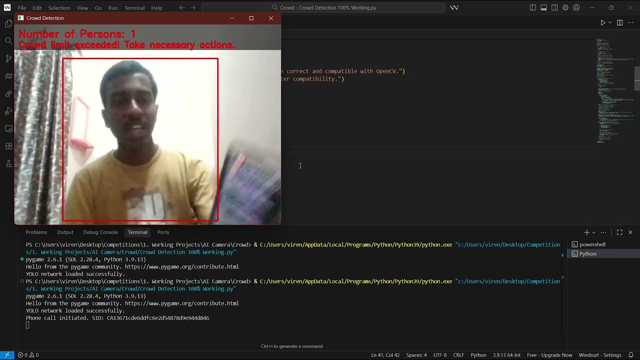Click the Windsurf logo in title bar

(x=7, y=7)
